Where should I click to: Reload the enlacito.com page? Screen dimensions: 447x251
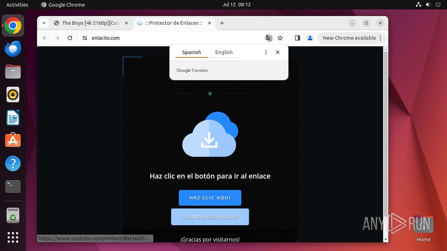tap(70, 38)
